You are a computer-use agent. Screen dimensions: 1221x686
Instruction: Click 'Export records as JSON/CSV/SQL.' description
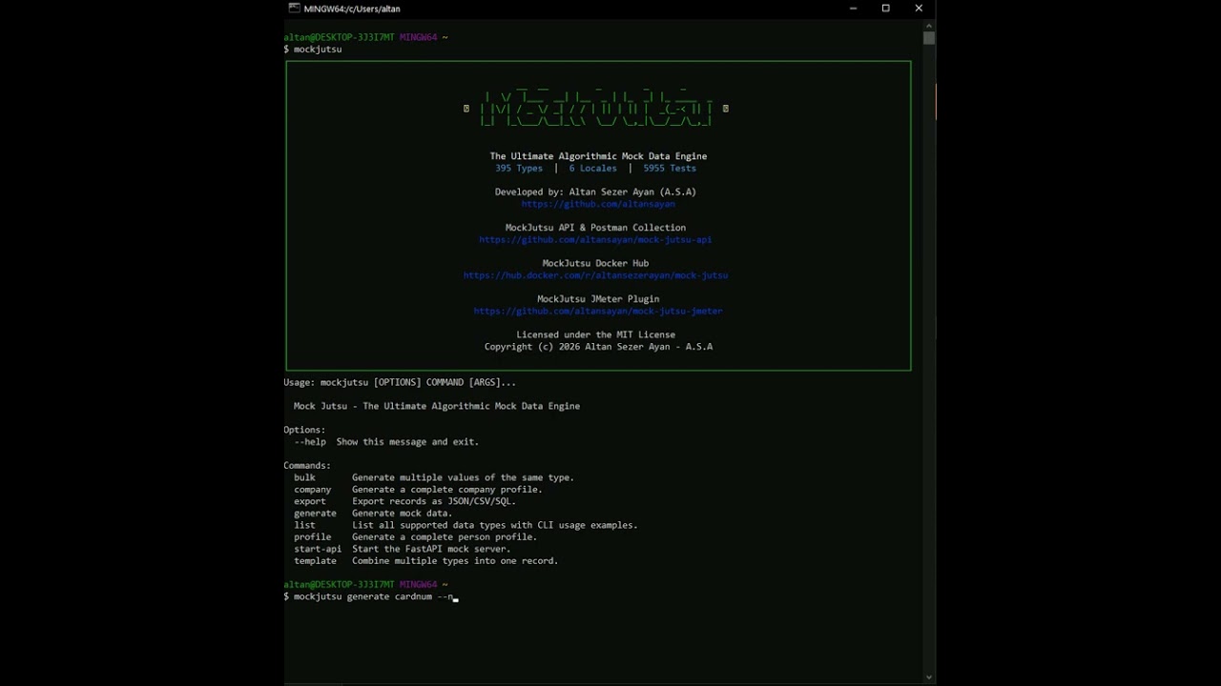[434, 501]
